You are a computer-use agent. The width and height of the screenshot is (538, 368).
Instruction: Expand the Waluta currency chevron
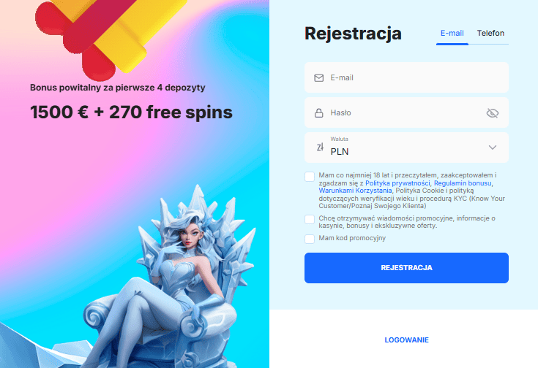pos(493,147)
